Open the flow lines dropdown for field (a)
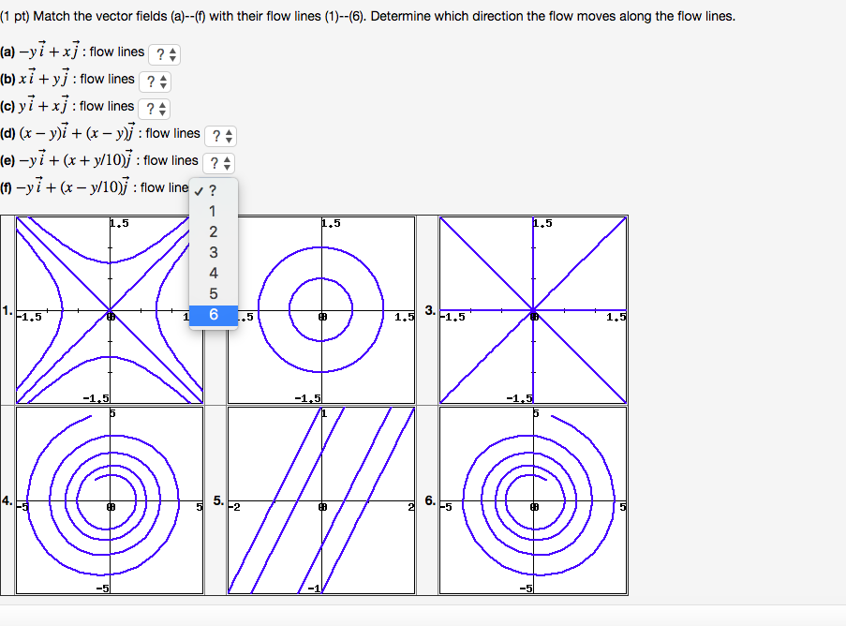This screenshot has height=626, width=846. coord(165,53)
